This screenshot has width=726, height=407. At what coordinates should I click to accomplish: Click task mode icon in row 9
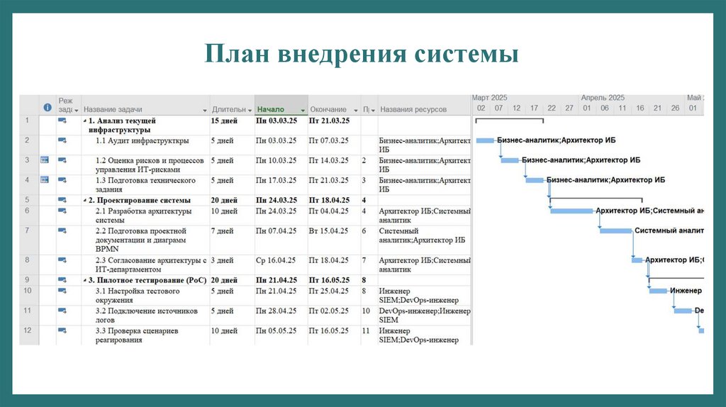coord(62,280)
